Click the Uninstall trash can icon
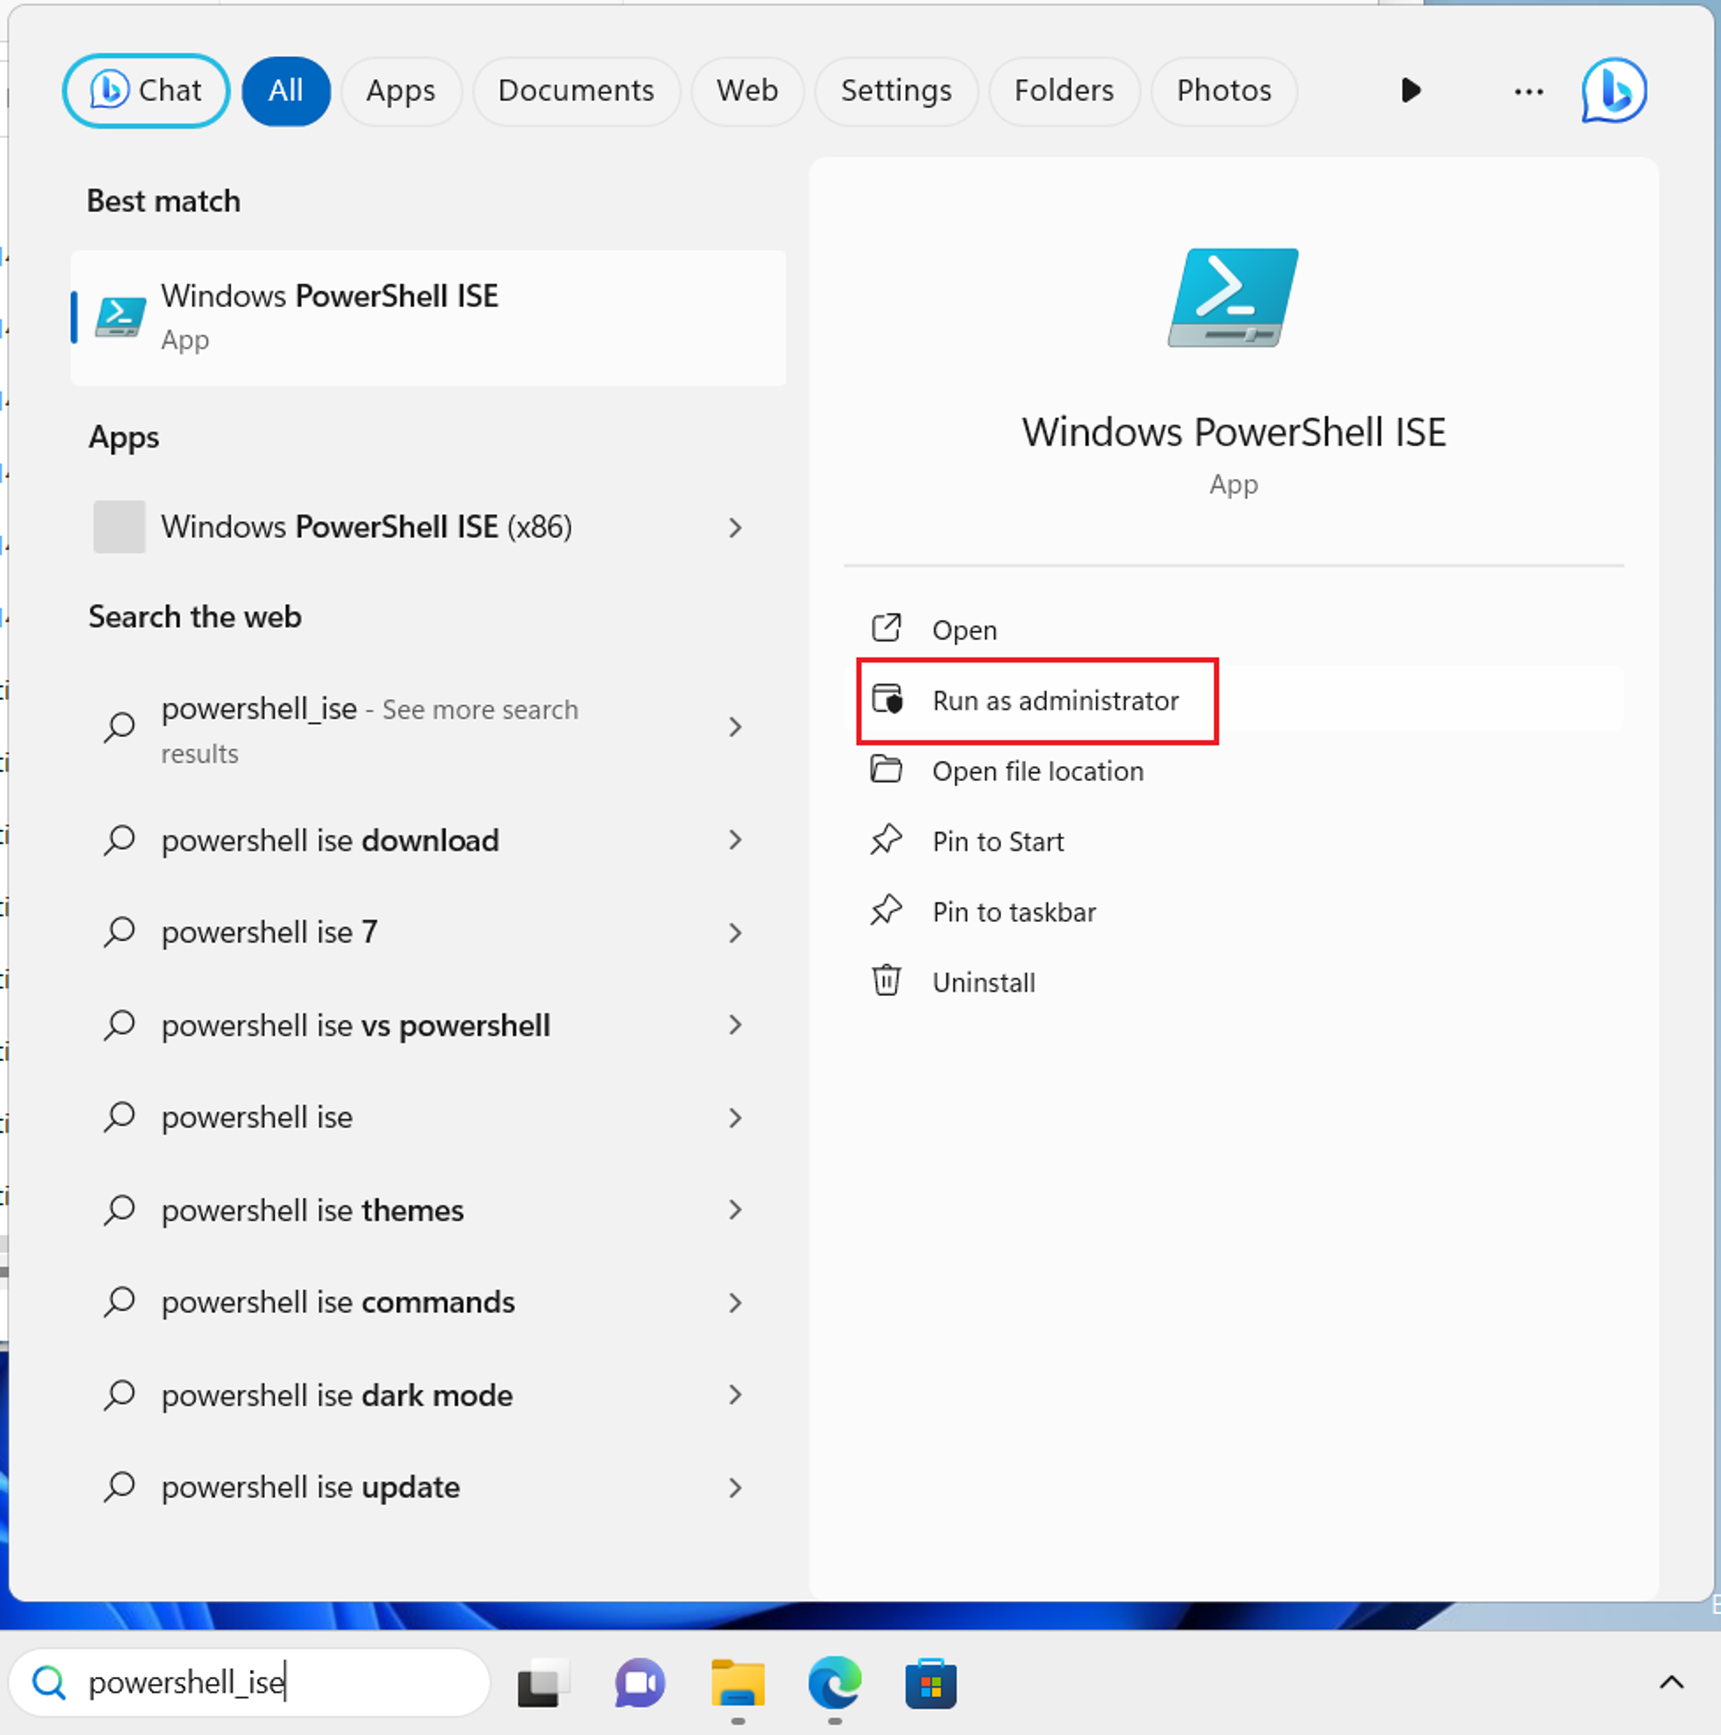Screen dimensions: 1721x1735 pos(887,981)
